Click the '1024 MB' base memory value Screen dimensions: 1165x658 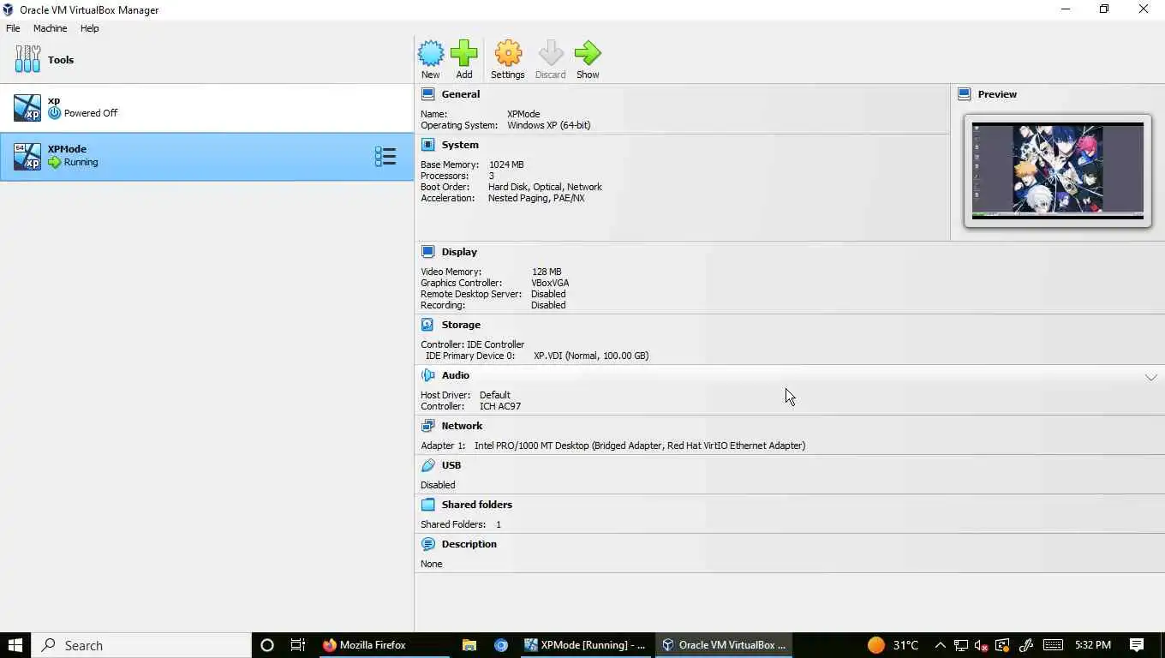click(506, 164)
